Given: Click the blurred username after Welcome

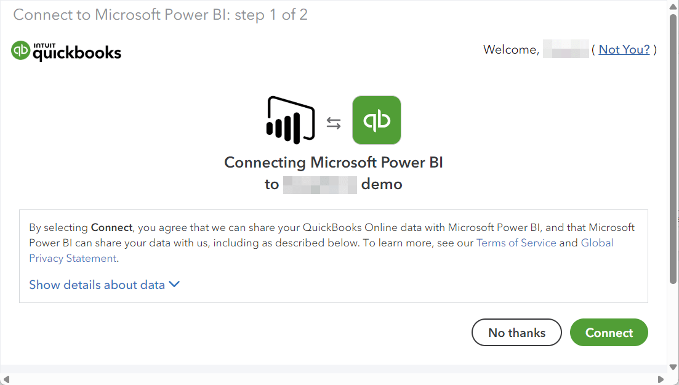Looking at the screenshot, I should (x=566, y=49).
